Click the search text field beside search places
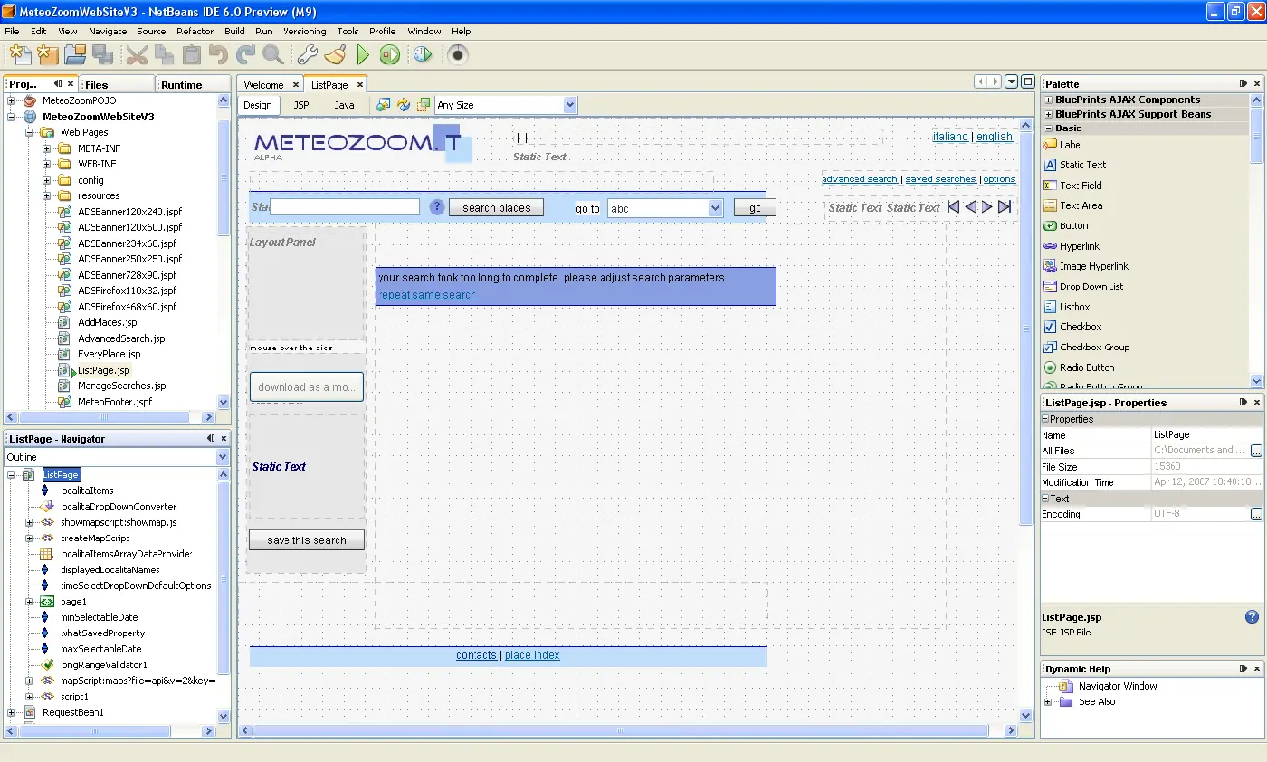 pos(345,206)
